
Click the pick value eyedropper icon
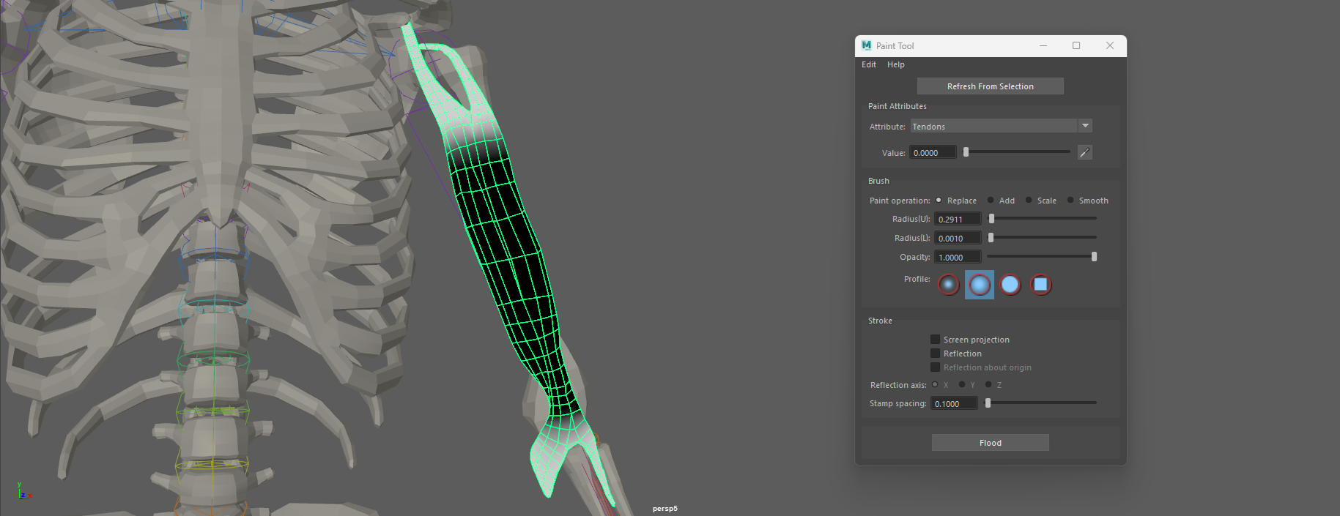(x=1084, y=152)
